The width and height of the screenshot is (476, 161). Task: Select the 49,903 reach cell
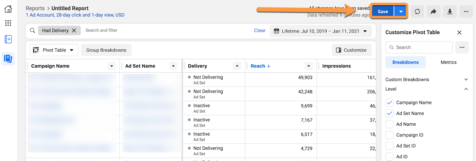(281, 80)
